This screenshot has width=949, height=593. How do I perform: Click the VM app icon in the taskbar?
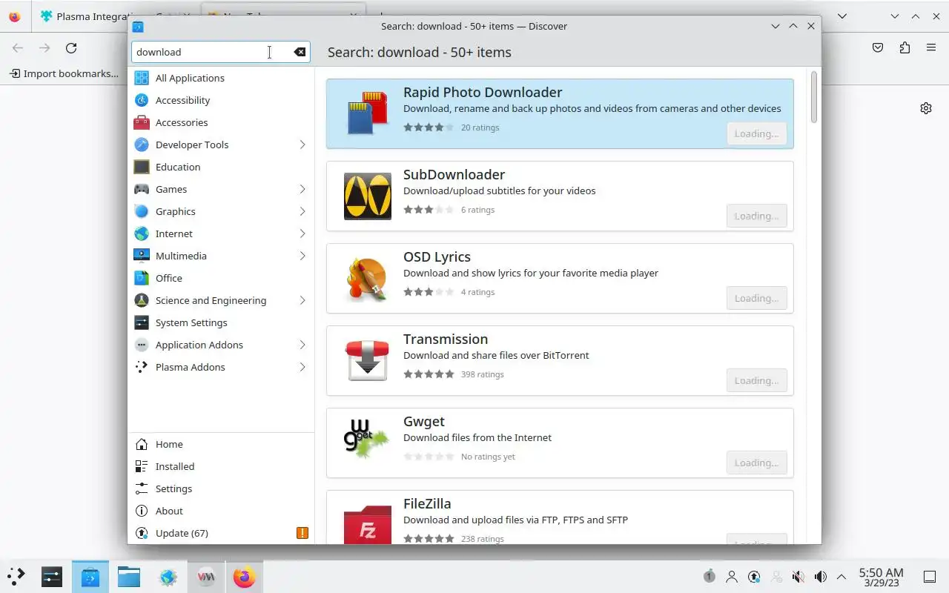(206, 576)
